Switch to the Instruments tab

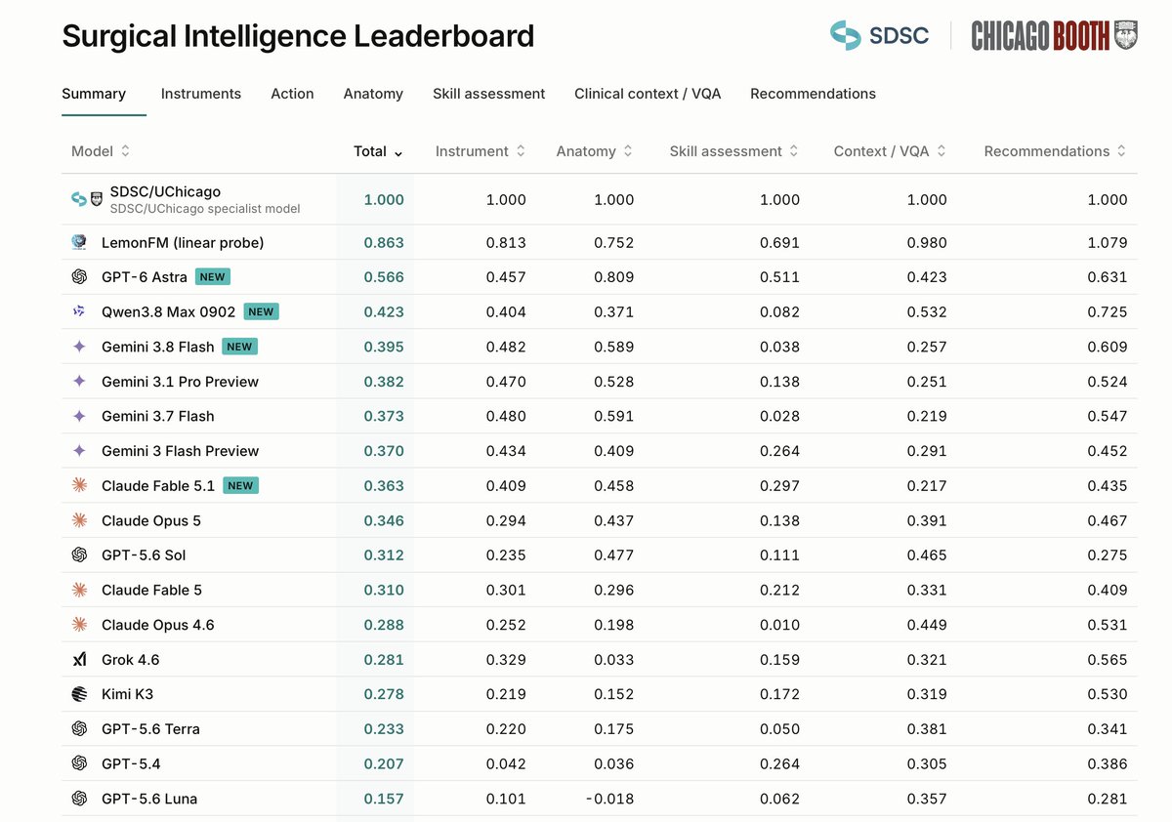(x=201, y=94)
